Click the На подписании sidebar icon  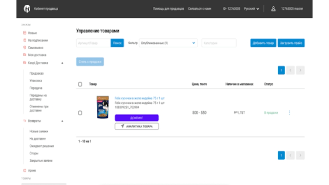tap(25, 40)
